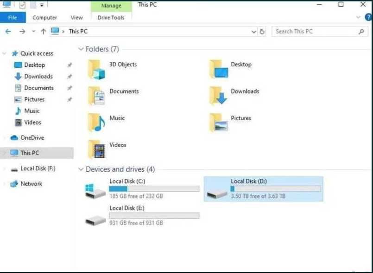Open the recent locations dropdown arrow
The image size is (373, 273).
(34, 31)
